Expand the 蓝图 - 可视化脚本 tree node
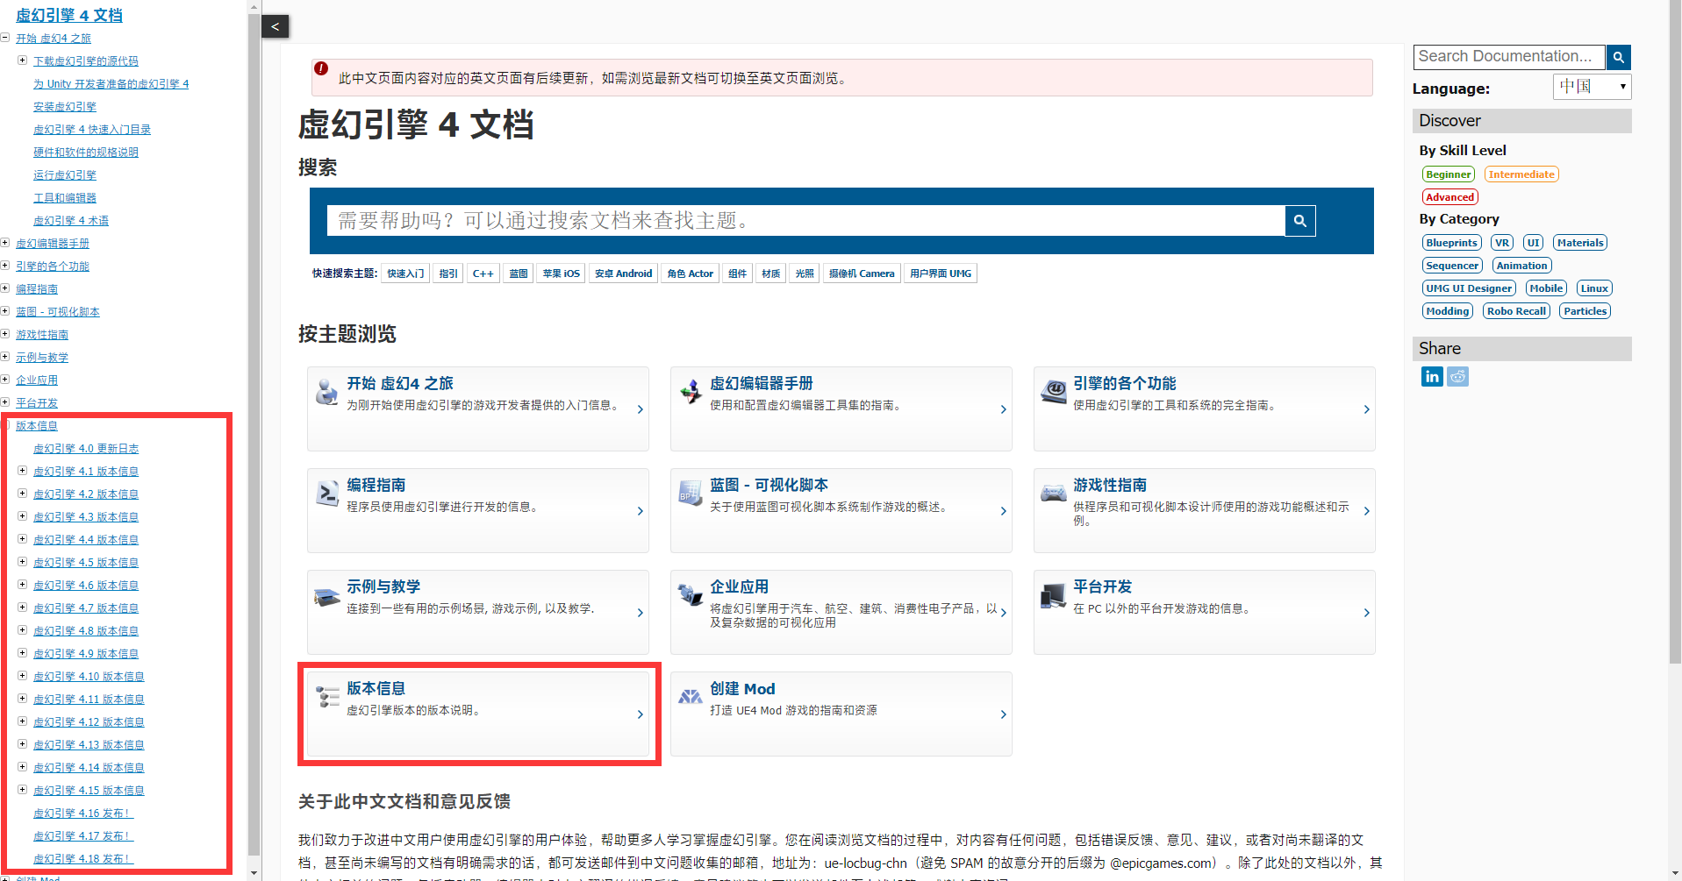1682x881 pixels. click(5, 311)
